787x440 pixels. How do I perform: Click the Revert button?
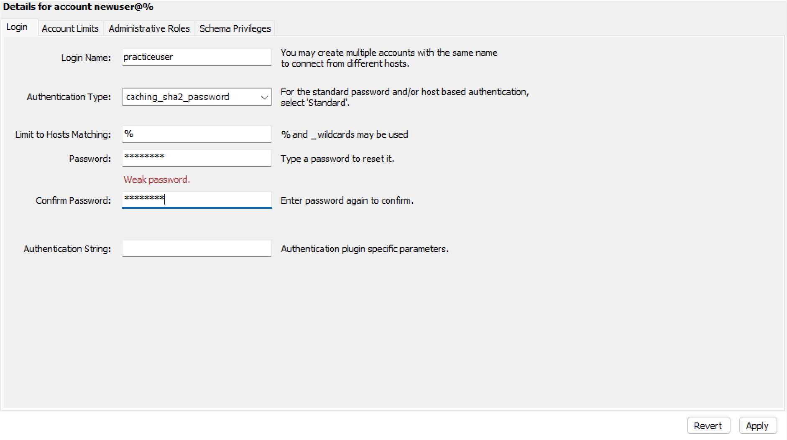pyautogui.click(x=708, y=426)
